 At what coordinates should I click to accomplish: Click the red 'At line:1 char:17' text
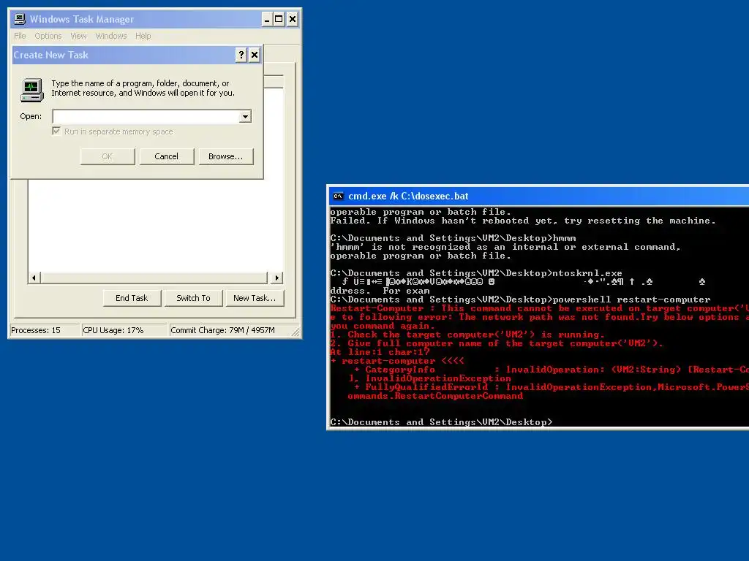(x=380, y=352)
